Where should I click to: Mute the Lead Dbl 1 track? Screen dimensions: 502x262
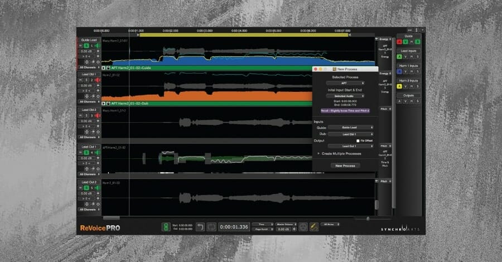[x=81, y=80]
